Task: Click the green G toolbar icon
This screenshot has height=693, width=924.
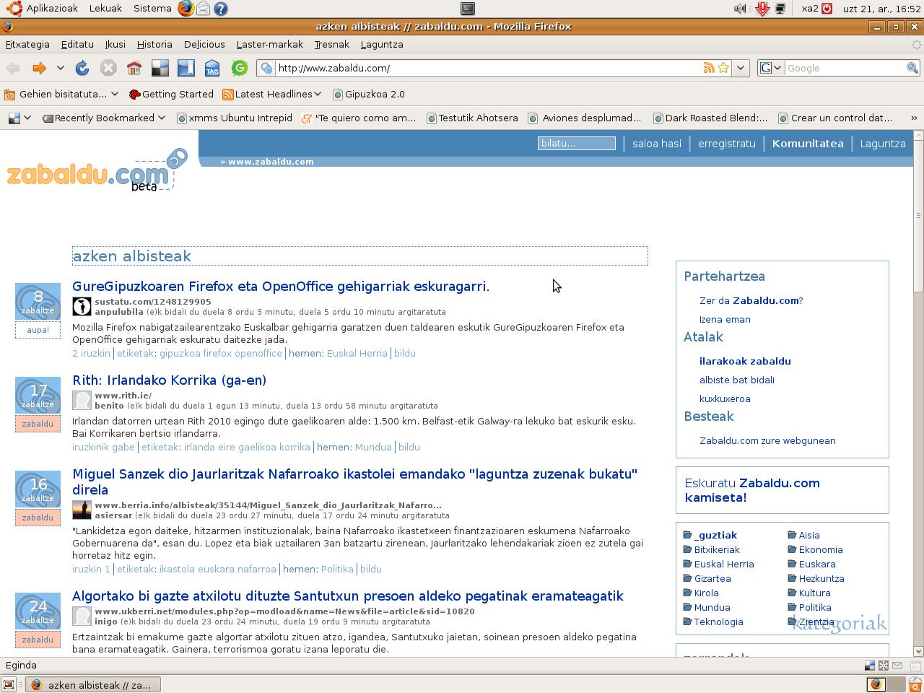Action: 239,68
